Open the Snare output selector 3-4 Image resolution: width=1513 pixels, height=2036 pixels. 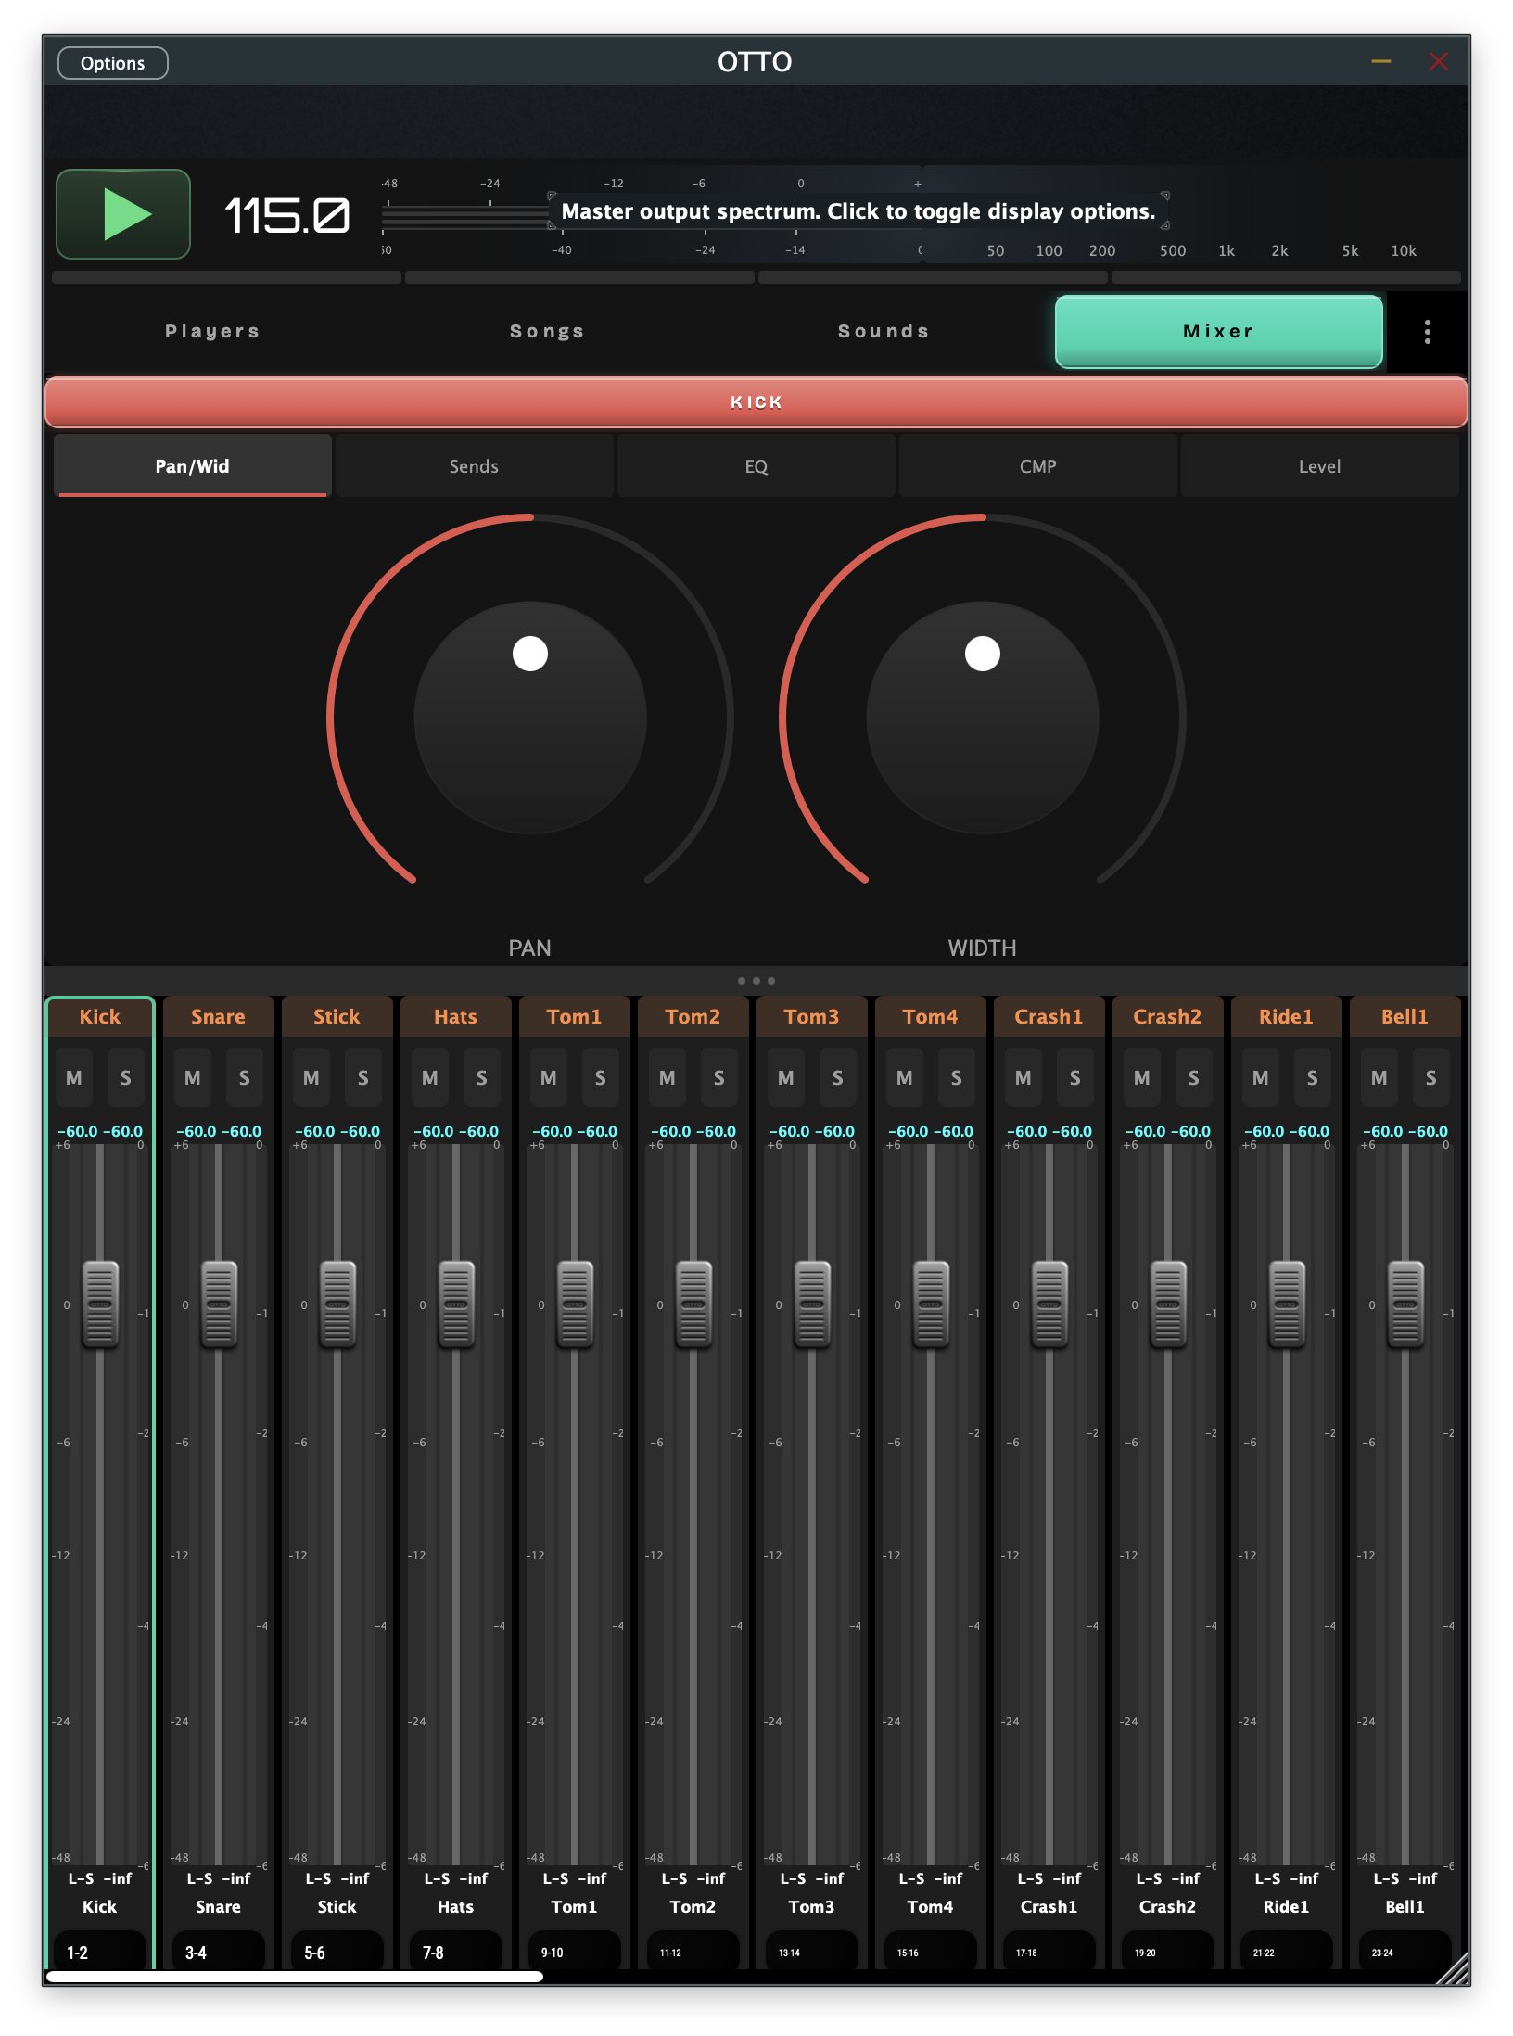coord(219,1952)
